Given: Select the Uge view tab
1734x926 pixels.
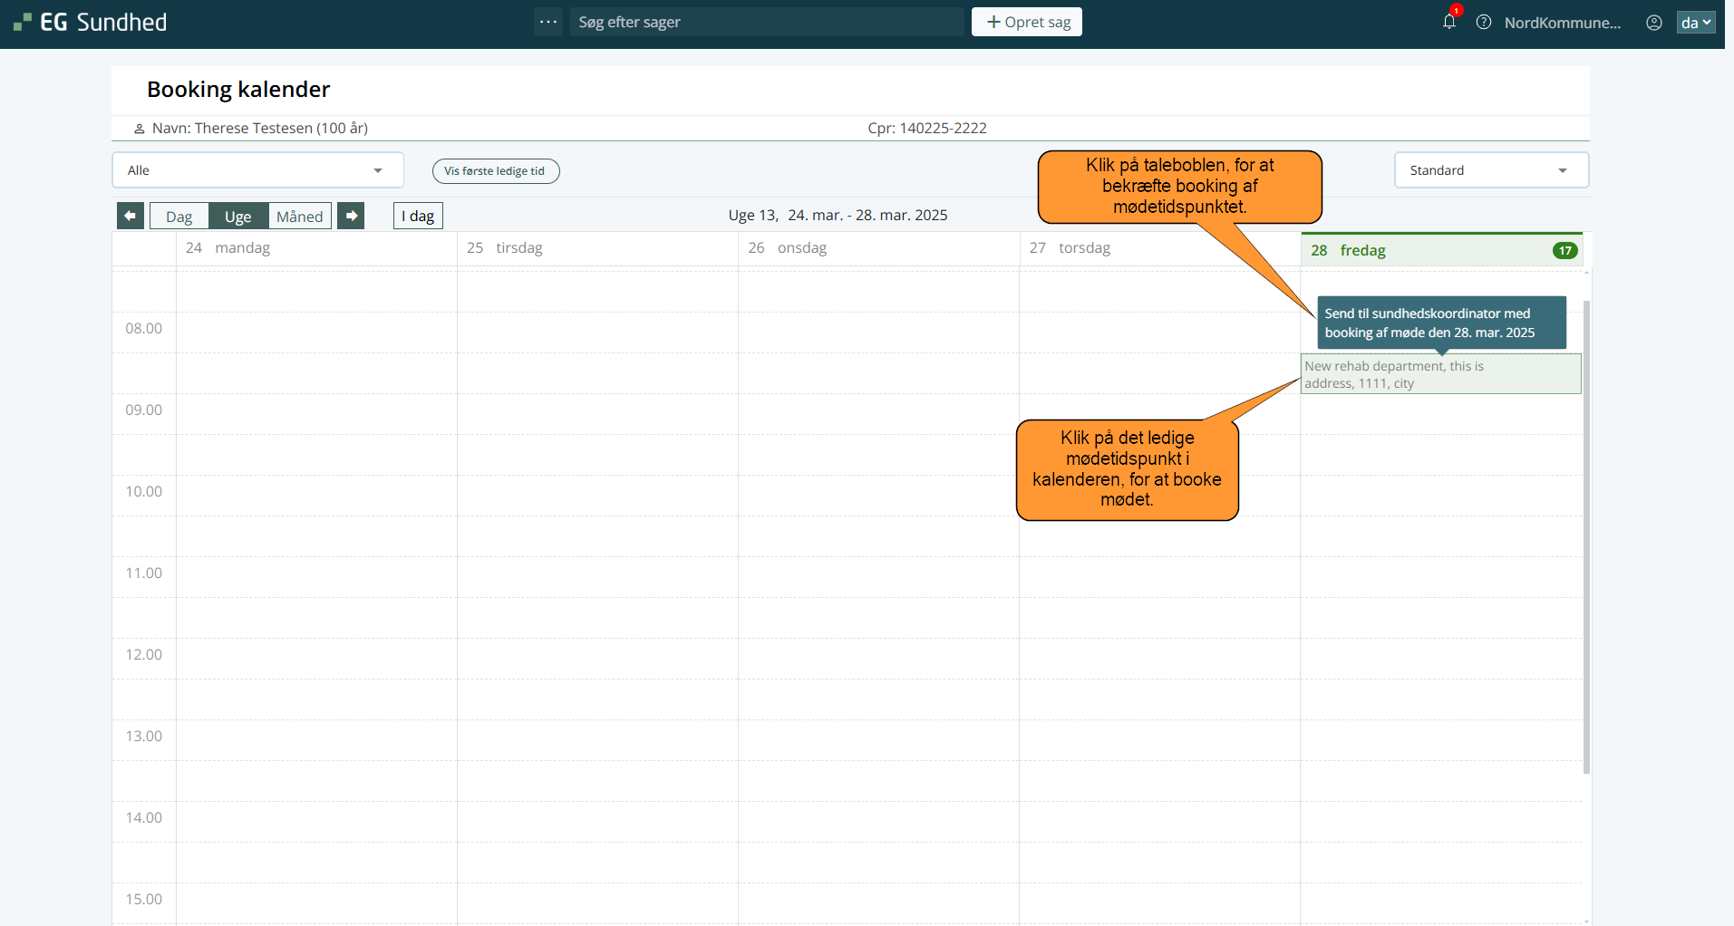Looking at the screenshot, I should tap(237, 217).
